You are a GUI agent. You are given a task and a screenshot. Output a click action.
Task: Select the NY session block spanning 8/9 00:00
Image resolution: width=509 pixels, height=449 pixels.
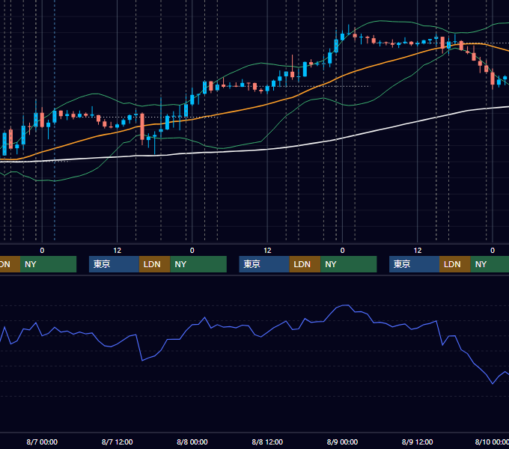click(349, 264)
